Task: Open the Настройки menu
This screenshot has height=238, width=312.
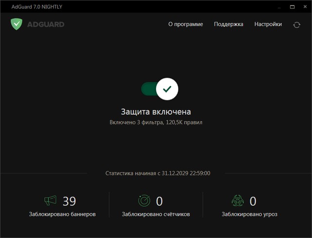Action: coord(268,24)
